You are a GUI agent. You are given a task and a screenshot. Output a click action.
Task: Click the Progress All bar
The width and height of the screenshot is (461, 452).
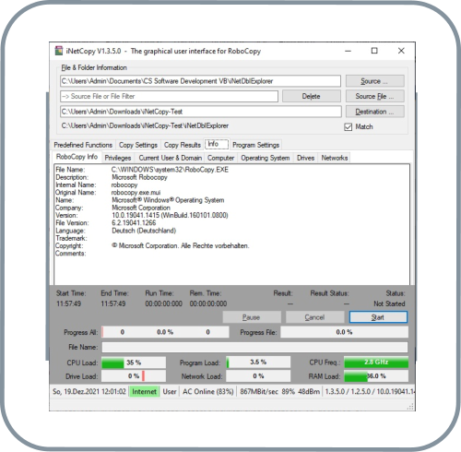[x=165, y=332]
